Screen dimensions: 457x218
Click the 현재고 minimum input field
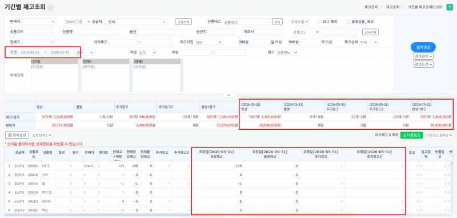[36, 42]
